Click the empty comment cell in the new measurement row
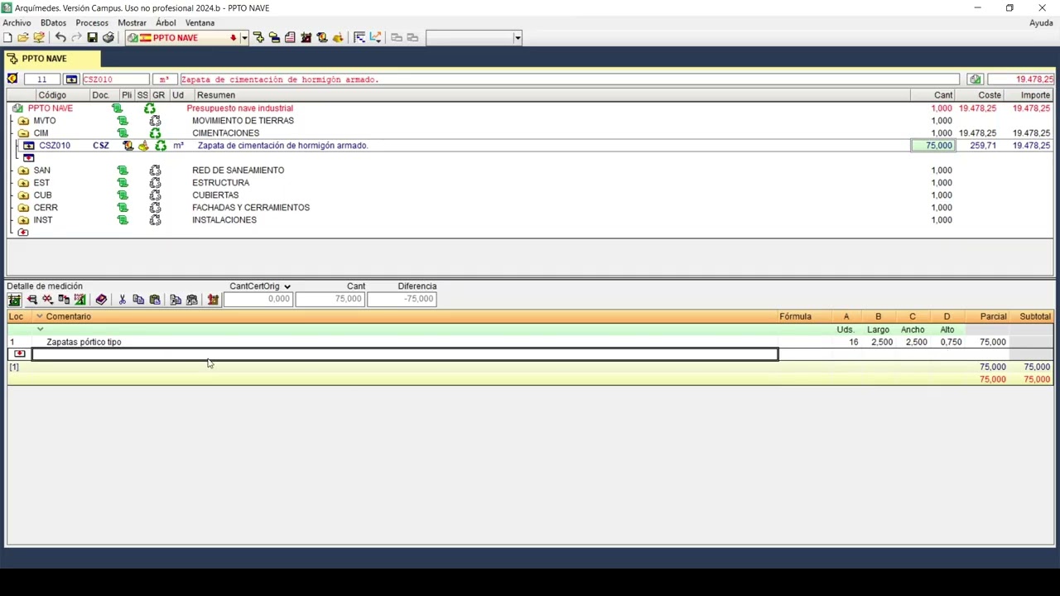The height and width of the screenshot is (596, 1060). 405,354
